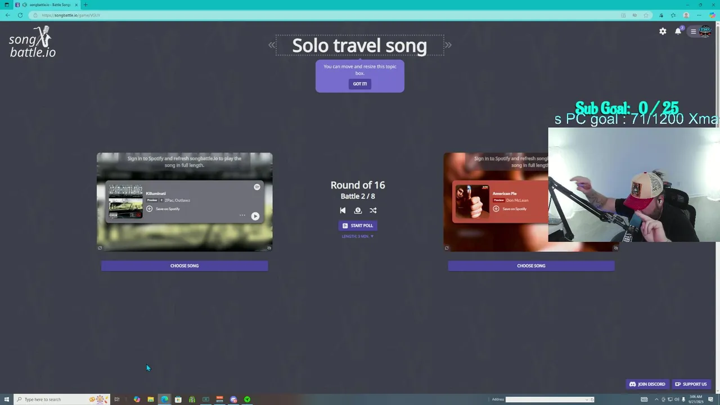This screenshot has width=720, height=405.
Task: Open Task View on the taskbar
Action: (117, 399)
